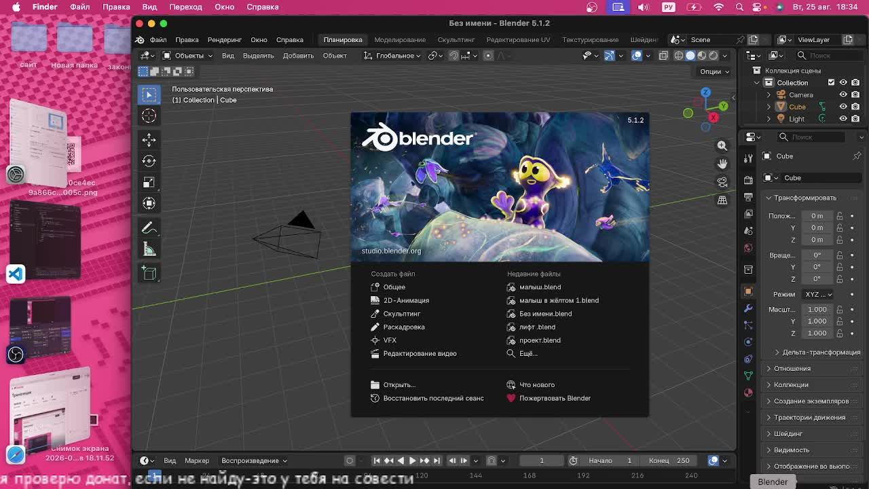Toggle X-ray mode in the viewport header
This screenshot has width=869, height=489.
(x=663, y=56)
